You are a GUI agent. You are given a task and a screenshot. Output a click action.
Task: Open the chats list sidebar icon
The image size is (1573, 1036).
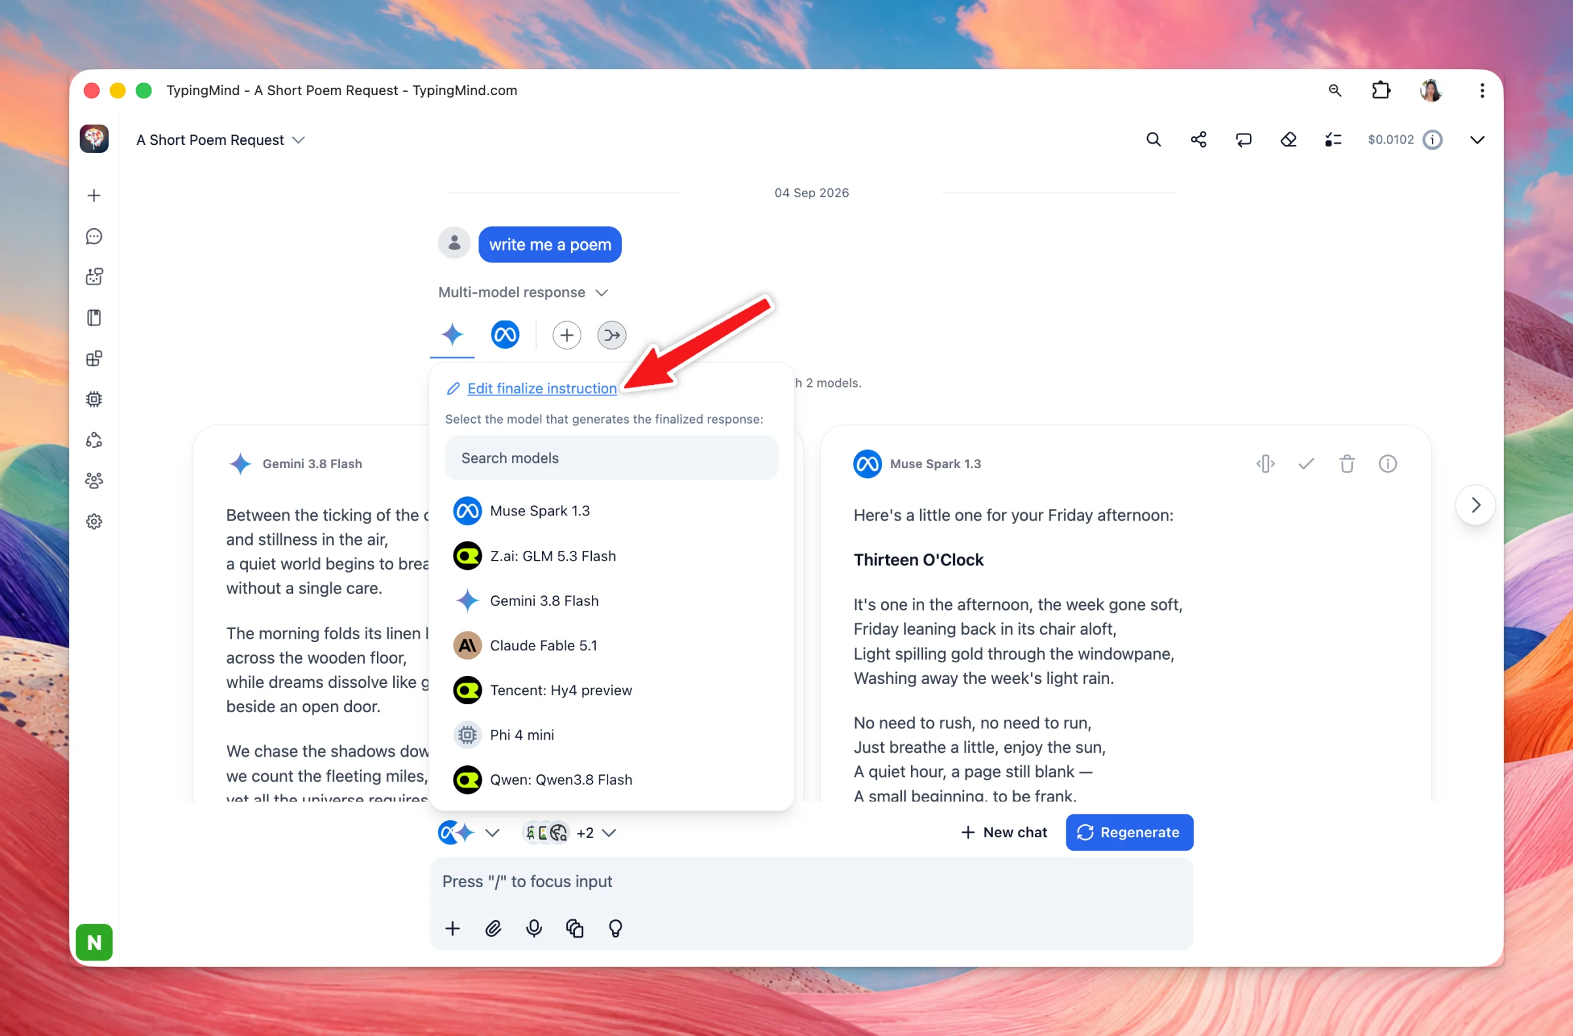click(x=94, y=236)
